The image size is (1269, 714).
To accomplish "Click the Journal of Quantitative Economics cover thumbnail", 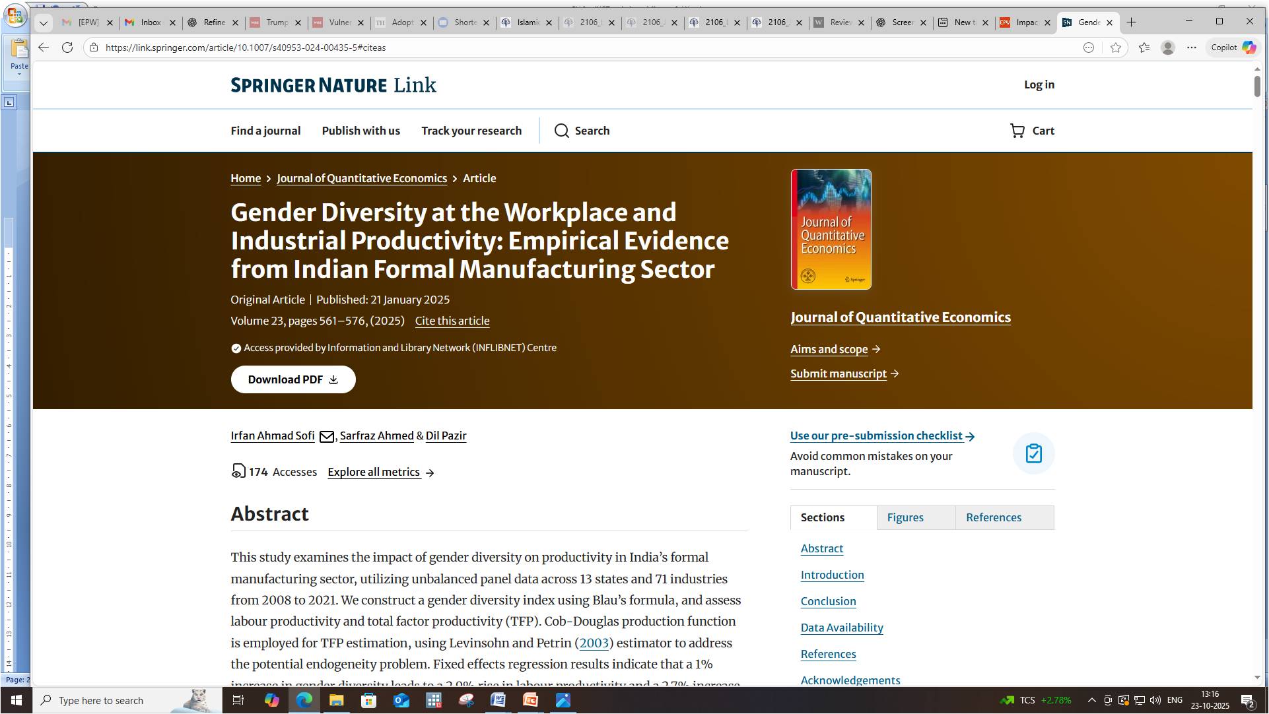I will pyautogui.click(x=831, y=230).
